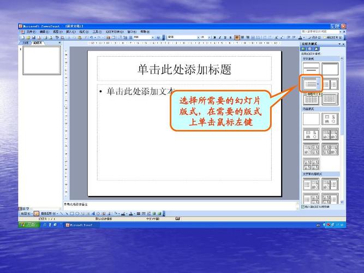
Task: Toggle Underline formatting button
Action: [225, 38]
